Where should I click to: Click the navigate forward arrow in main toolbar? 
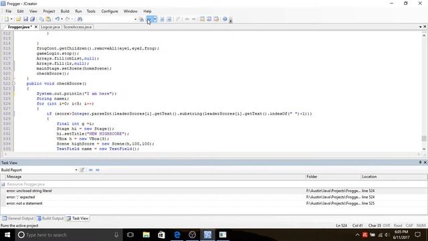(194, 19)
